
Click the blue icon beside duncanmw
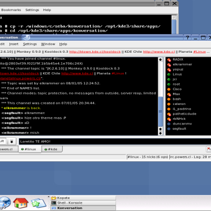click(169, 124)
